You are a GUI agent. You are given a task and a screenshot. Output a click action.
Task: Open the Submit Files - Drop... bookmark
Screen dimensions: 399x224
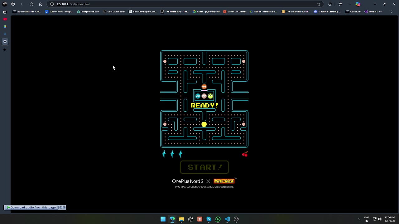(59, 12)
